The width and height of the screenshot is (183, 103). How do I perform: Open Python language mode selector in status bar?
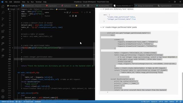point(172,102)
